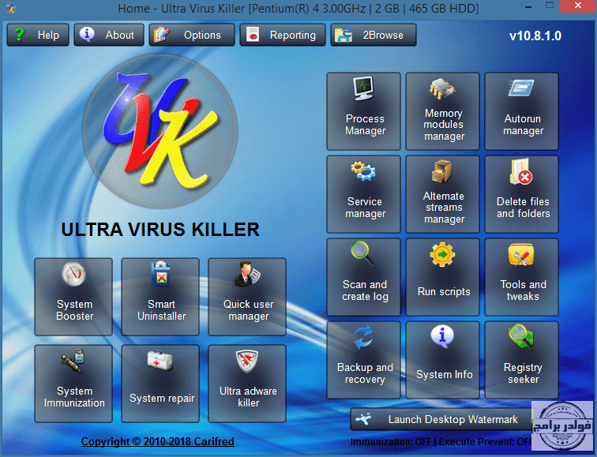The width and height of the screenshot is (597, 457).
Task: View System Info module
Action: tap(442, 360)
